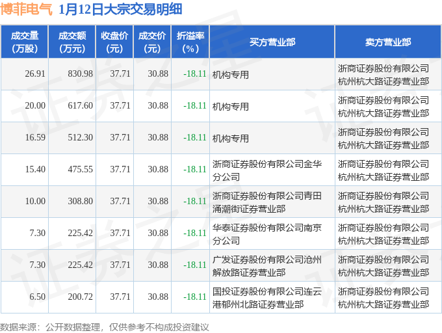Select the 收盘价(元) column header
The height and width of the screenshot is (333, 442).
tap(114, 42)
